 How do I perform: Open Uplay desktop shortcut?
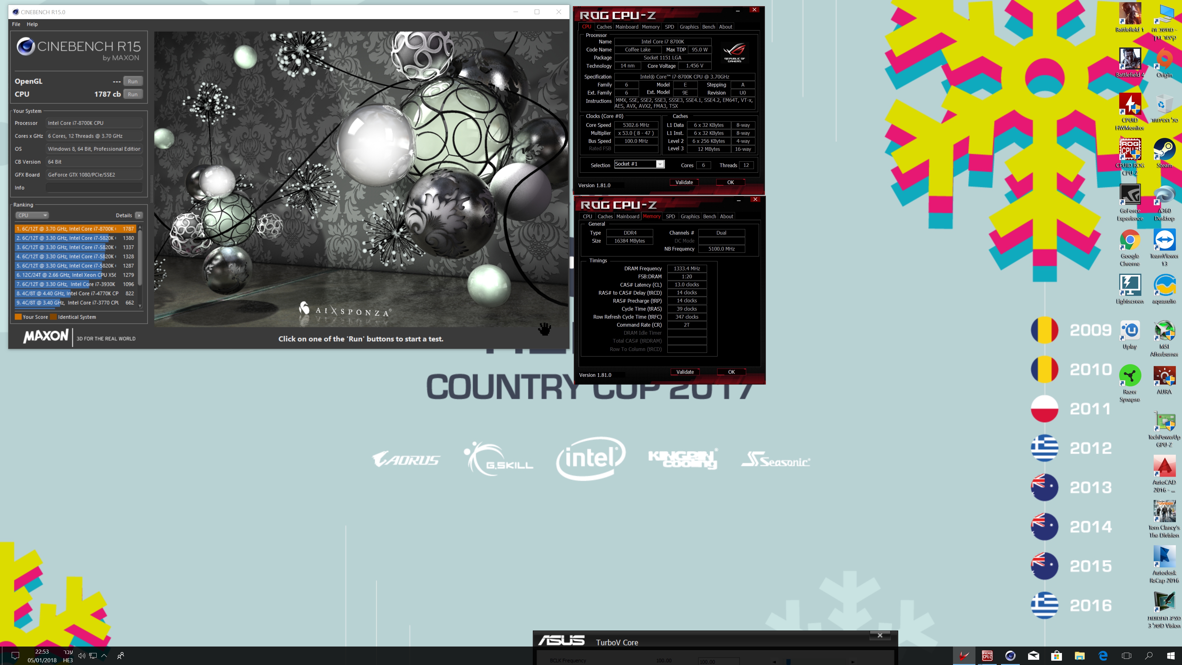tap(1129, 335)
